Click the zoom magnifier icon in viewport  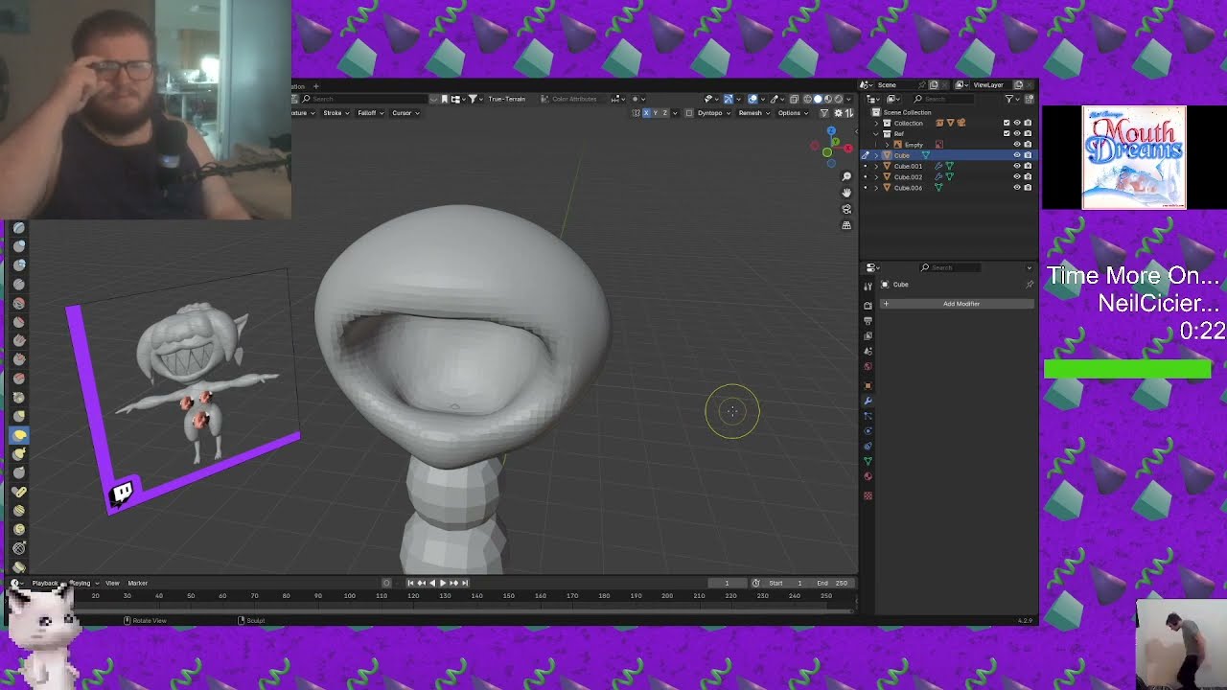(x=846, y=176)
